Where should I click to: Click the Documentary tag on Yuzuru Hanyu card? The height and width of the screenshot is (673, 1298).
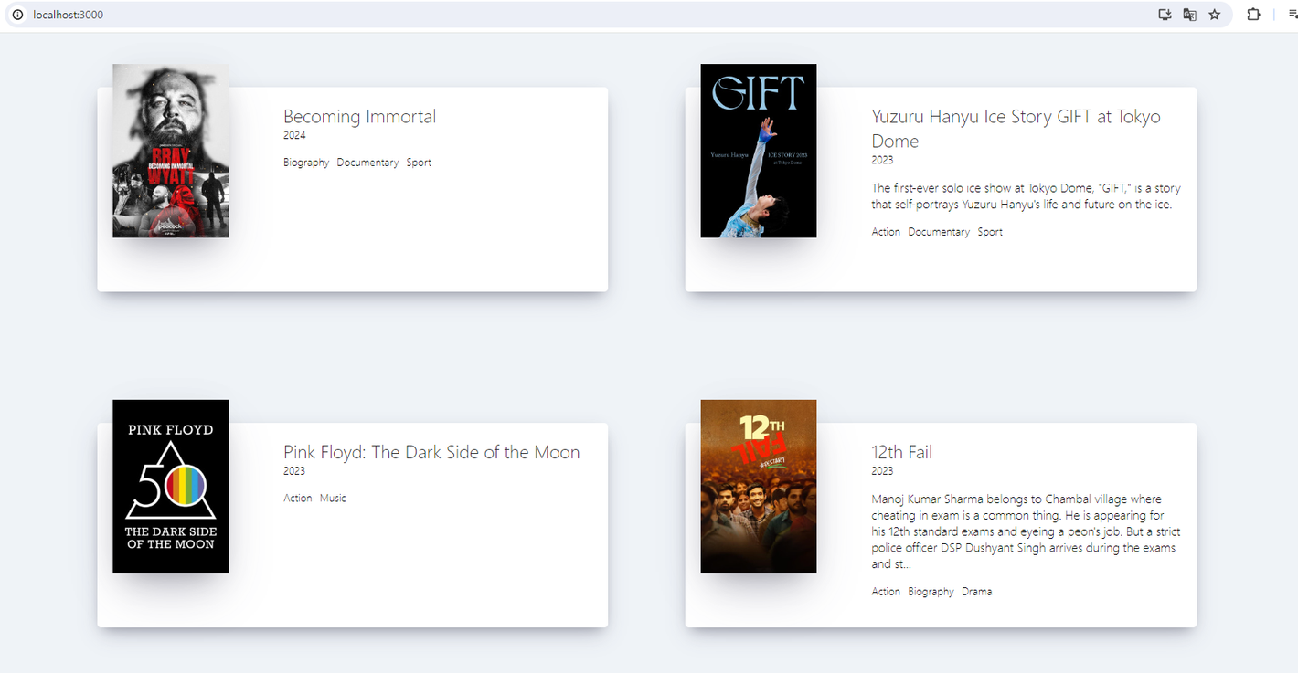pos(939,232)
